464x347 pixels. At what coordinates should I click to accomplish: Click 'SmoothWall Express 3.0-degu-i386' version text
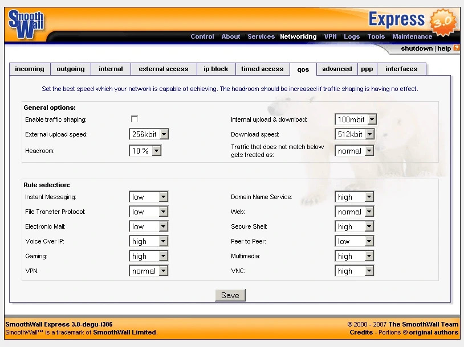coord(59,324)
